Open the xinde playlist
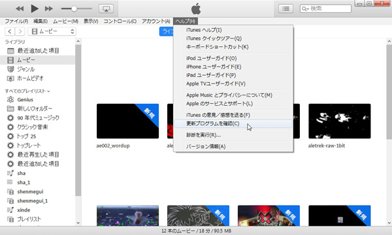 point(37,210)
